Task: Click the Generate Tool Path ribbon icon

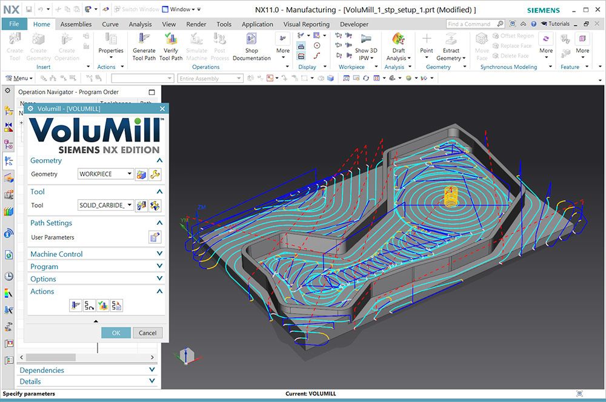Action: point(144,47)
